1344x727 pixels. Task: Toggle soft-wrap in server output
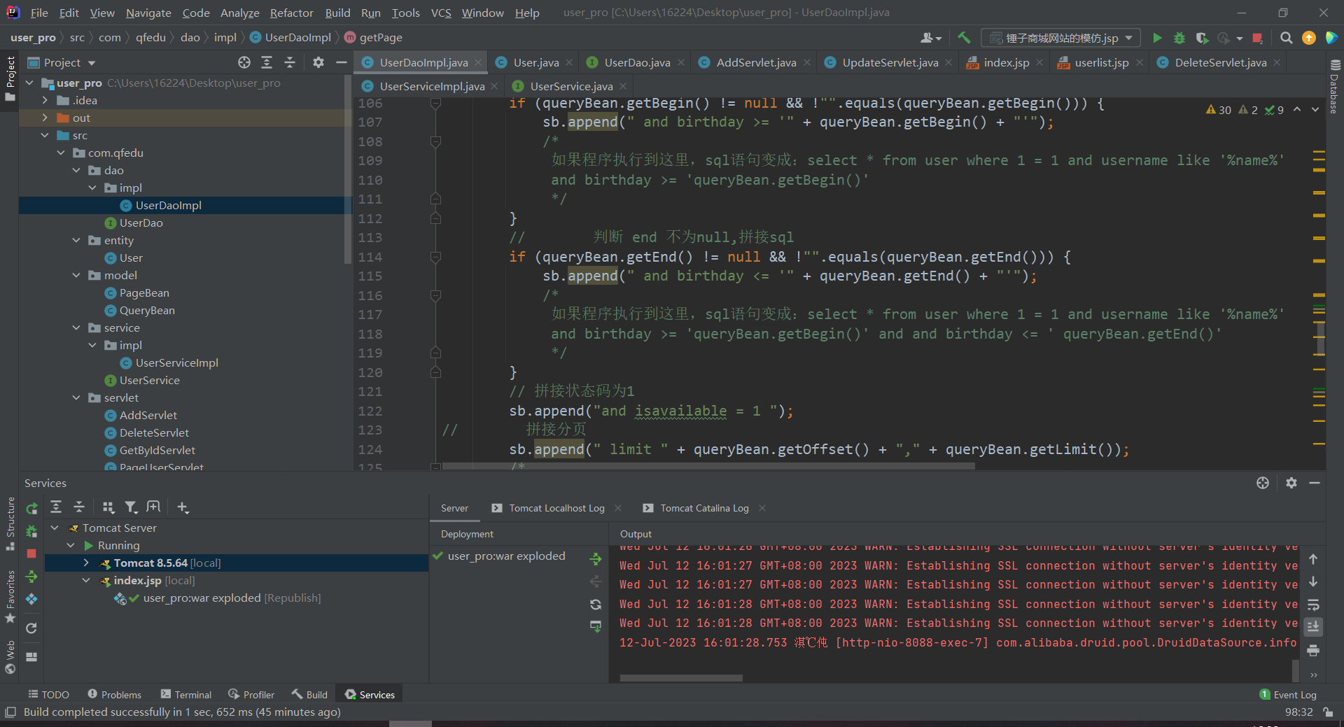coord(1313,605)
